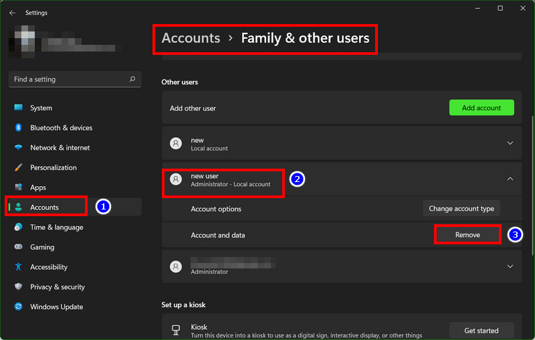The width and height of the screenshot is (535, 340).
Task: Click the back arrow icon beside Settings
Action: pos(12,13)
